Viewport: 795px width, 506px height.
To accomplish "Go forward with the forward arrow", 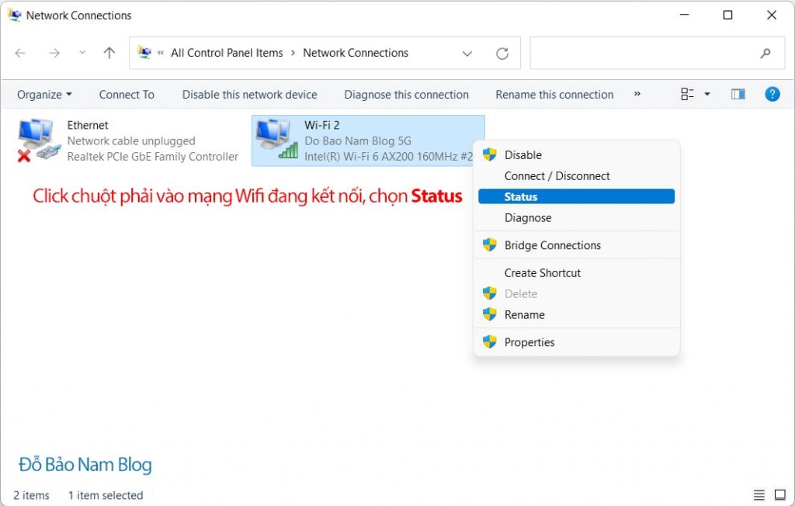I will coord(54,53).
